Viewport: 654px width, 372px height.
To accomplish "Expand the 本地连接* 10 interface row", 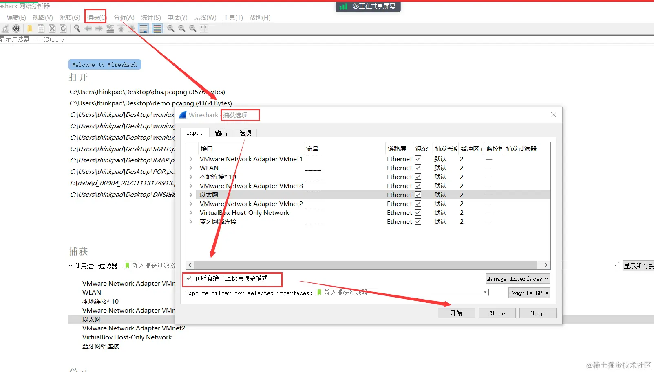I will point(191,177).
